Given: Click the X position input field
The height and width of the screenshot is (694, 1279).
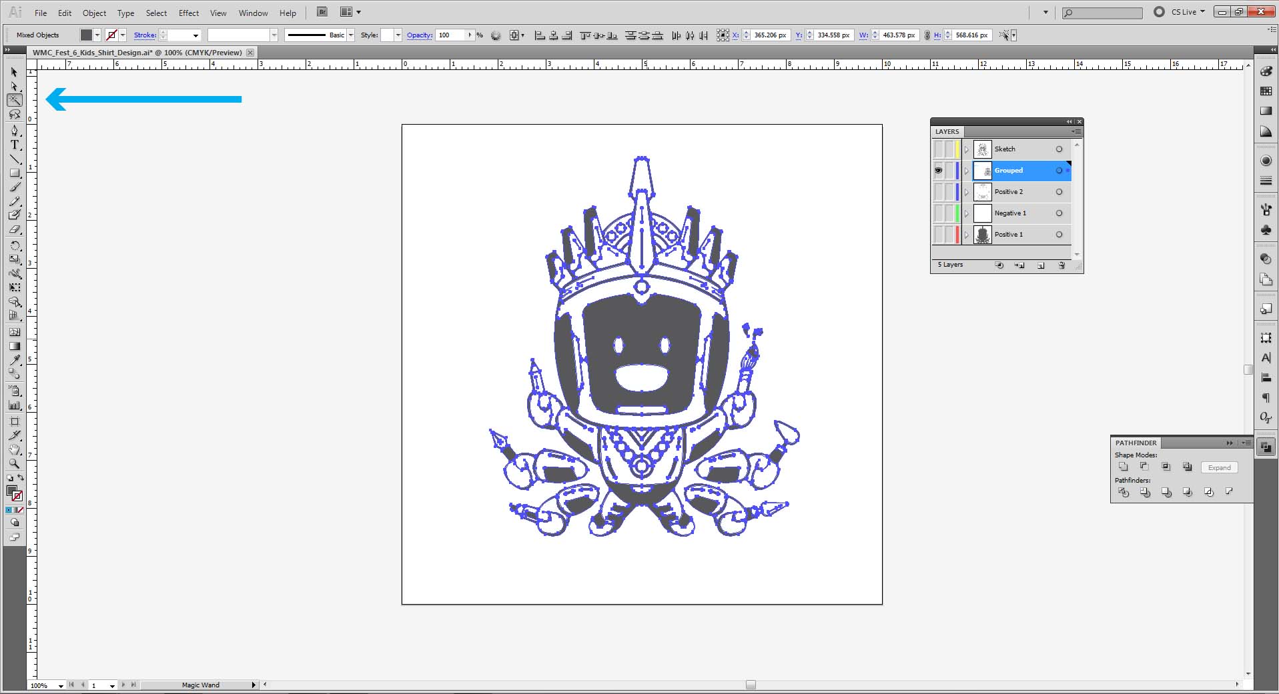Looking at the screenshot, I should 769,35.
